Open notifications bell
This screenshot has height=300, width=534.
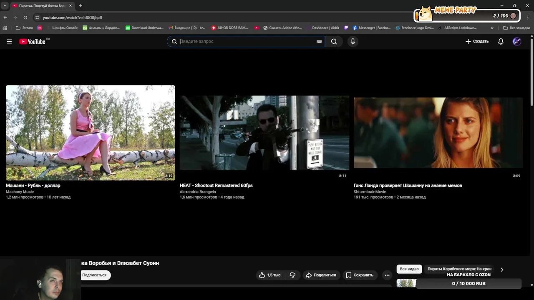tap(501, 41)
